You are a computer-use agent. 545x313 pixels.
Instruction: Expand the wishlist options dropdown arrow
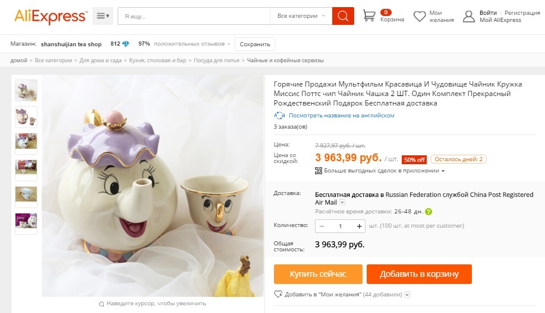pos(407,295)
